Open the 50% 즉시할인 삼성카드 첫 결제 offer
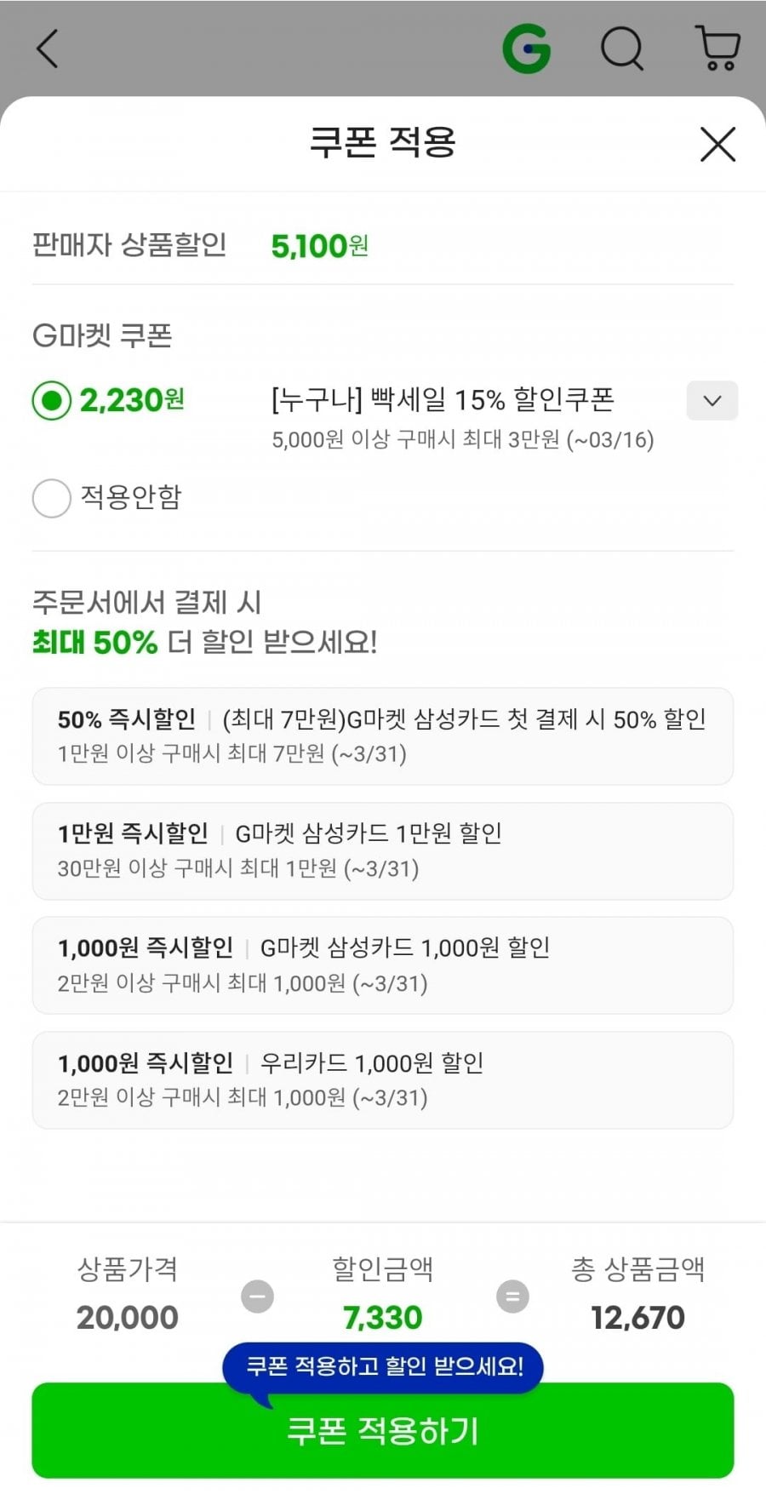The width and height of the screenshot is (766, 1494). (382, 736)
